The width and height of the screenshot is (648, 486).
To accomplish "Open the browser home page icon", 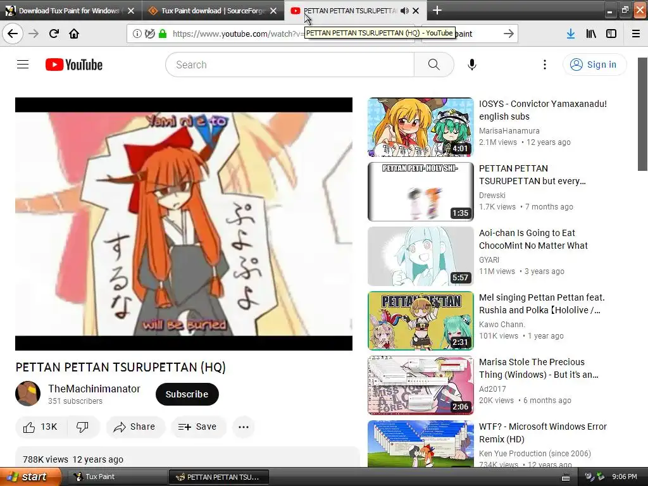I will click(x=74, y=34).
